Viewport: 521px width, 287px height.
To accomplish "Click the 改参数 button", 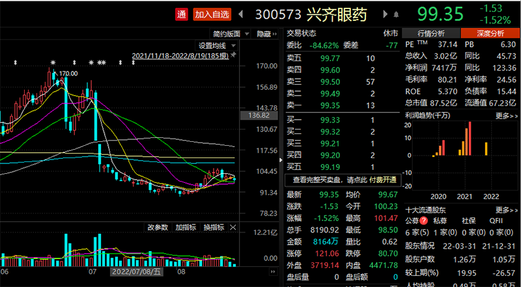I will click(x=157, y=228).
